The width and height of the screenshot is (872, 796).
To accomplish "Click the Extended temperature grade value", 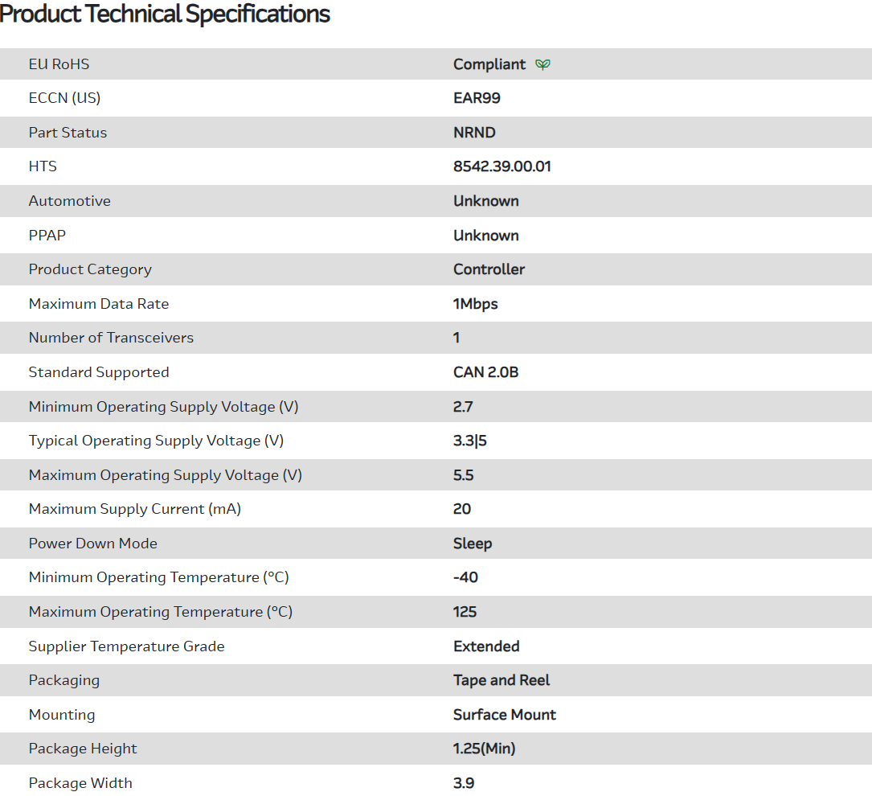I will (486, 646).
